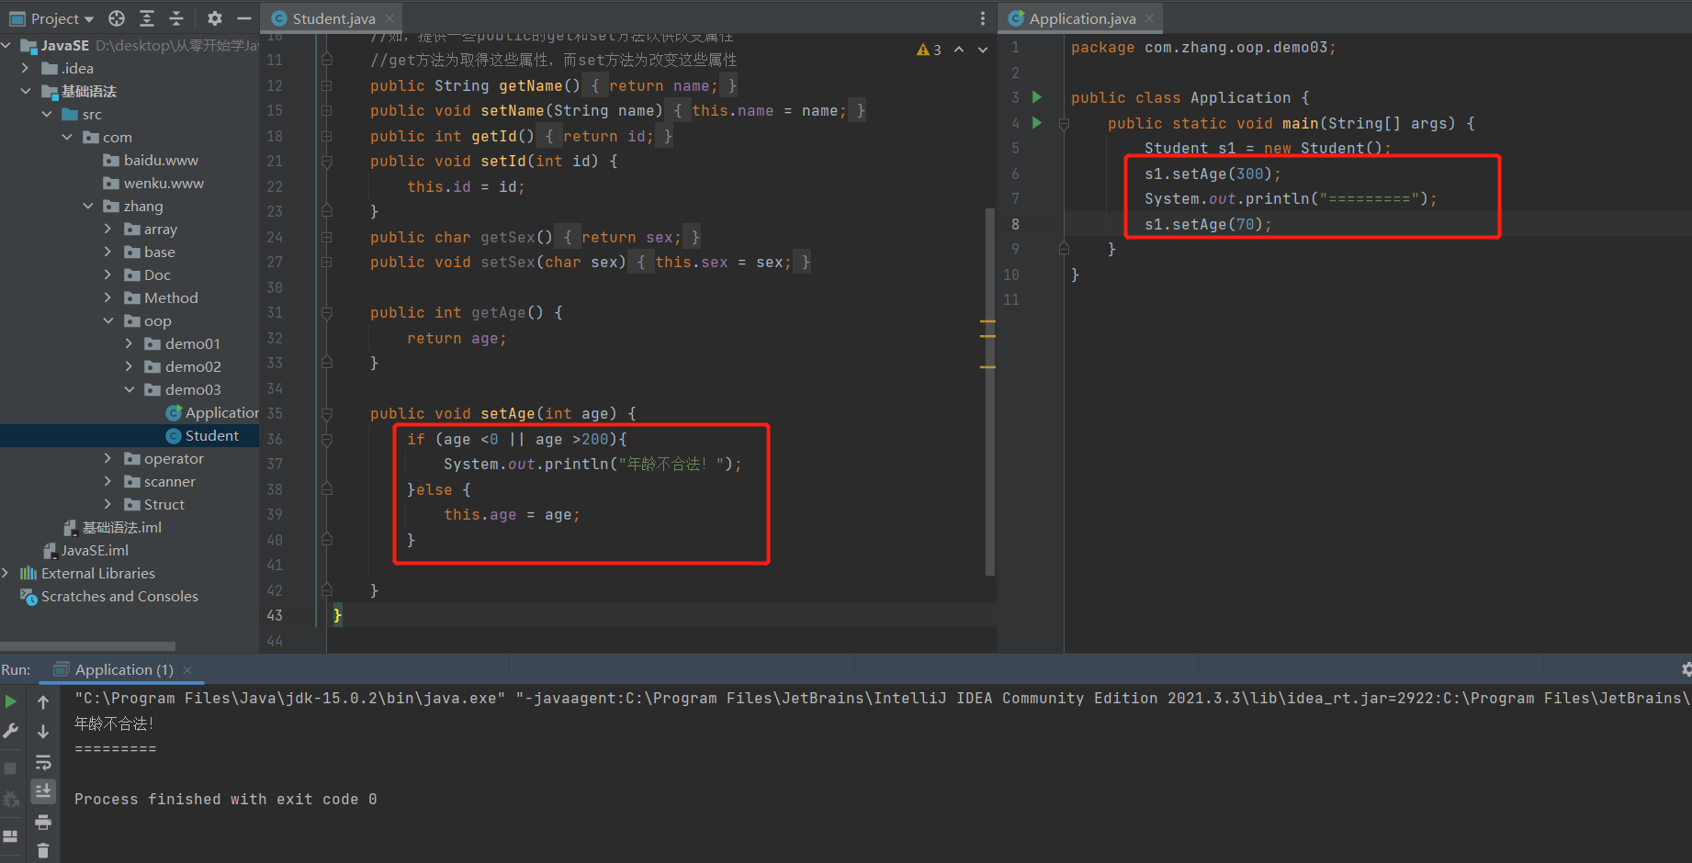Collapse the demo03 package

pos(130,389)
